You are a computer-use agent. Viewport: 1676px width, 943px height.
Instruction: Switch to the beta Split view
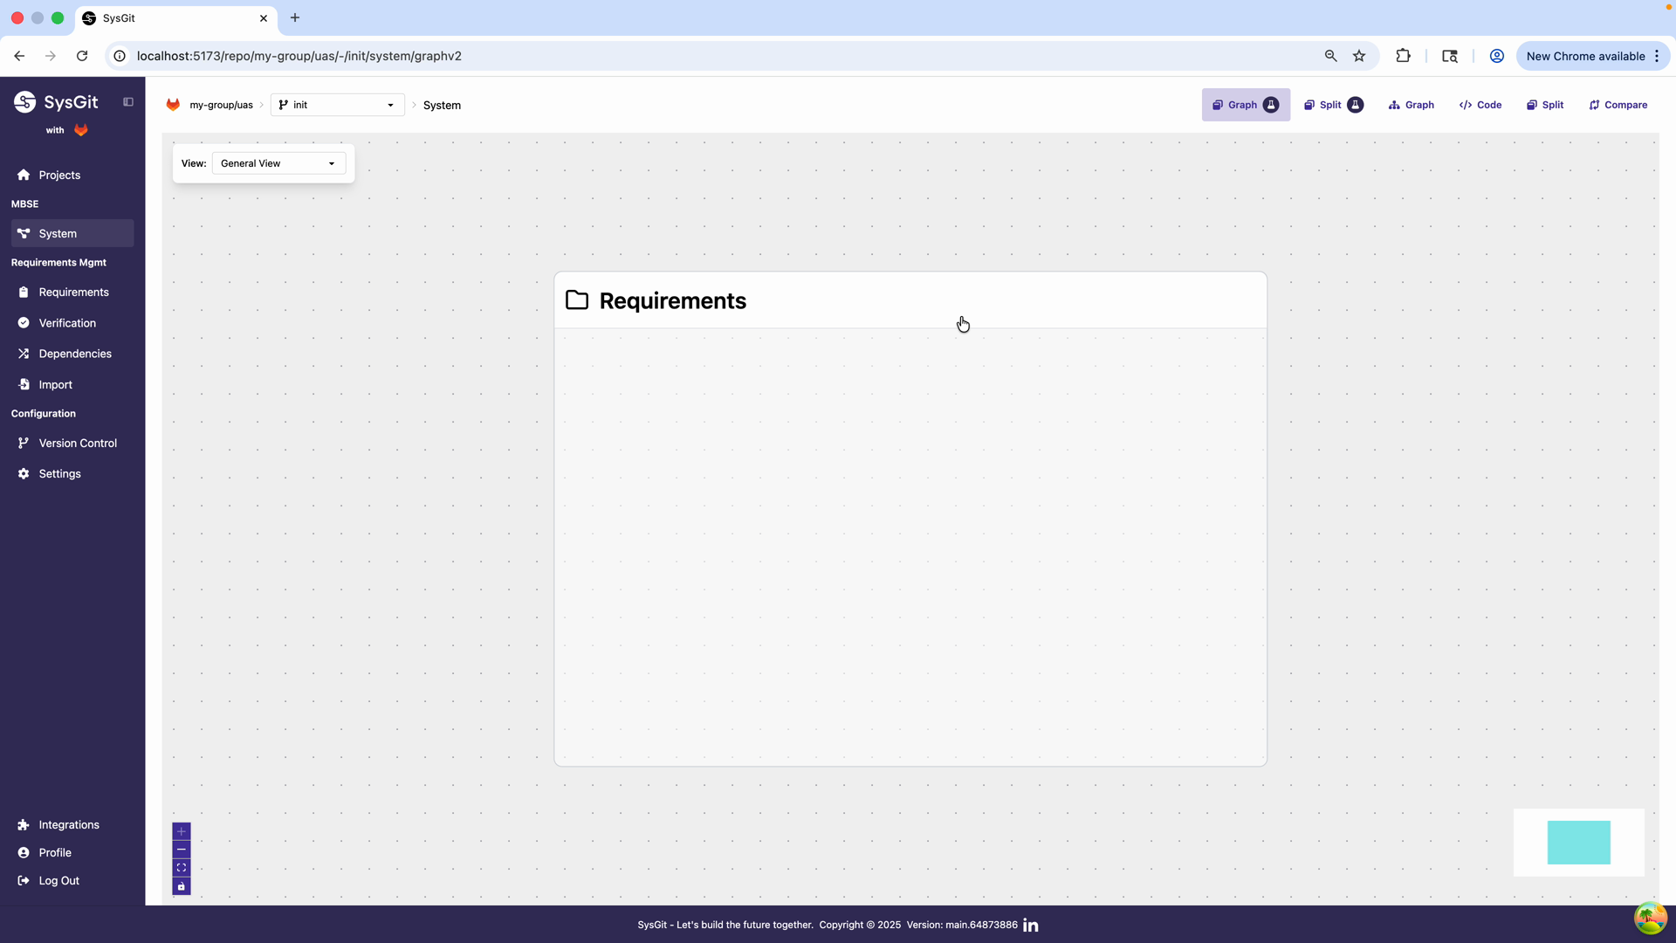(1333, 105)
